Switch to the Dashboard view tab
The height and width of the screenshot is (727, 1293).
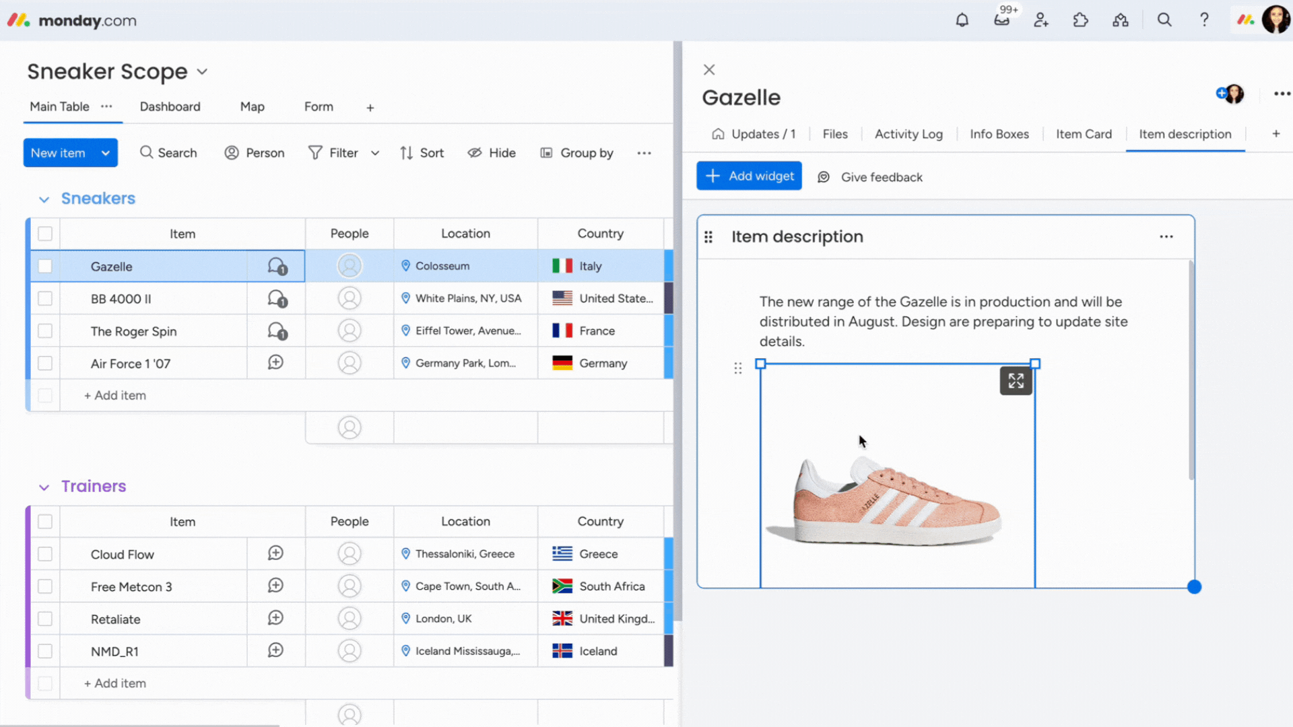coord(170,106)
